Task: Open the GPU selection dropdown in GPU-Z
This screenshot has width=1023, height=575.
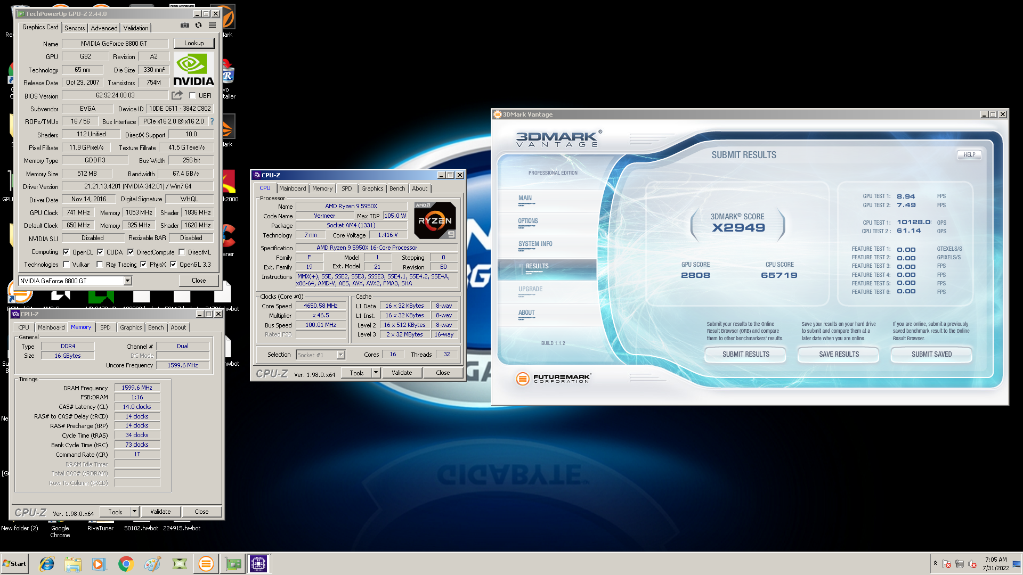Action: pyautogui.click(x=127, y=281)
